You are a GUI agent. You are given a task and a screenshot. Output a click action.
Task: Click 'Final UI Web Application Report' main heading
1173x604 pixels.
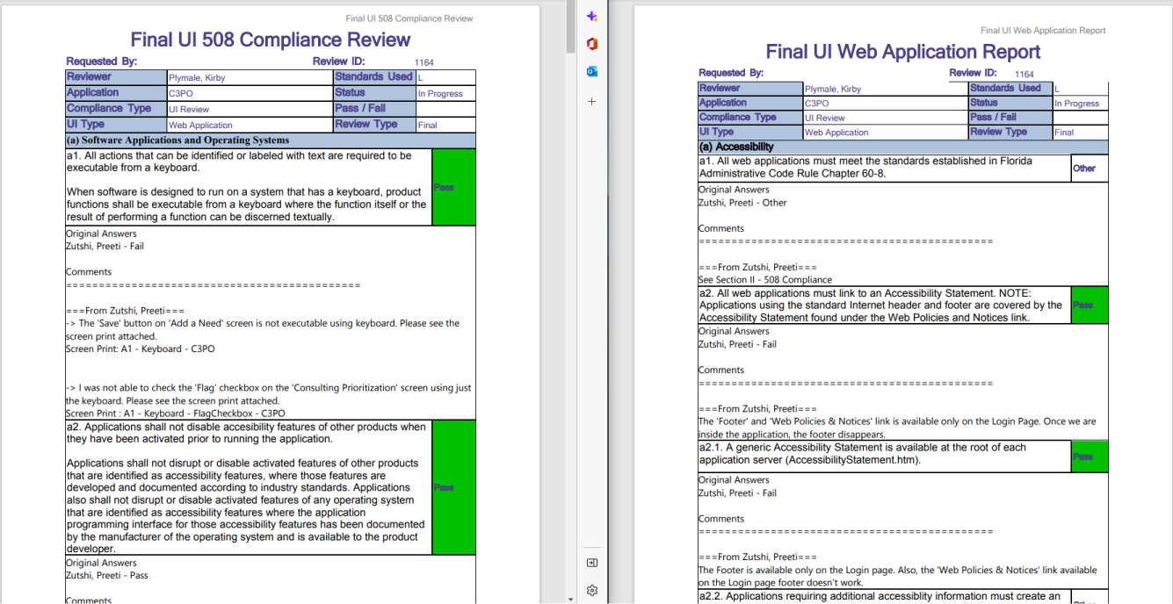click(902, 52)
